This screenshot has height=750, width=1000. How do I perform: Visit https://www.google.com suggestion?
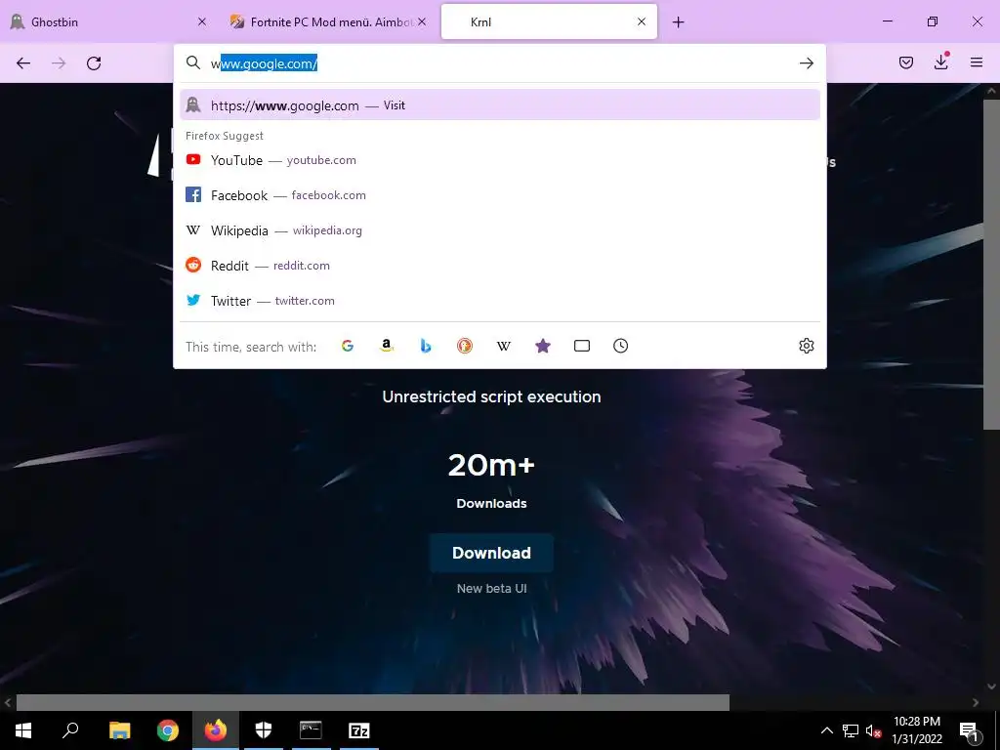pos(499,105)
